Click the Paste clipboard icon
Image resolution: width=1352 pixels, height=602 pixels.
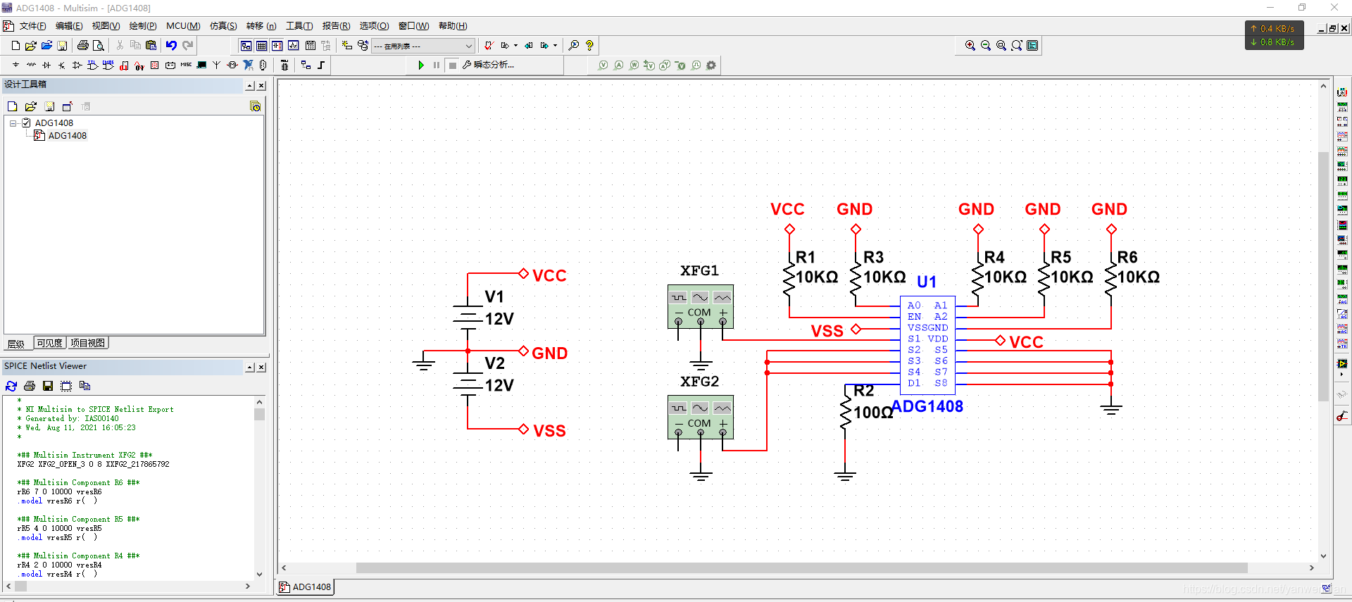click(x=151, y=46)
